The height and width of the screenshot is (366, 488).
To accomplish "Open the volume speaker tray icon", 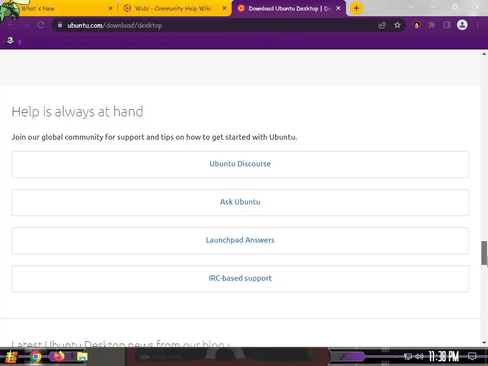I will 419,356.
